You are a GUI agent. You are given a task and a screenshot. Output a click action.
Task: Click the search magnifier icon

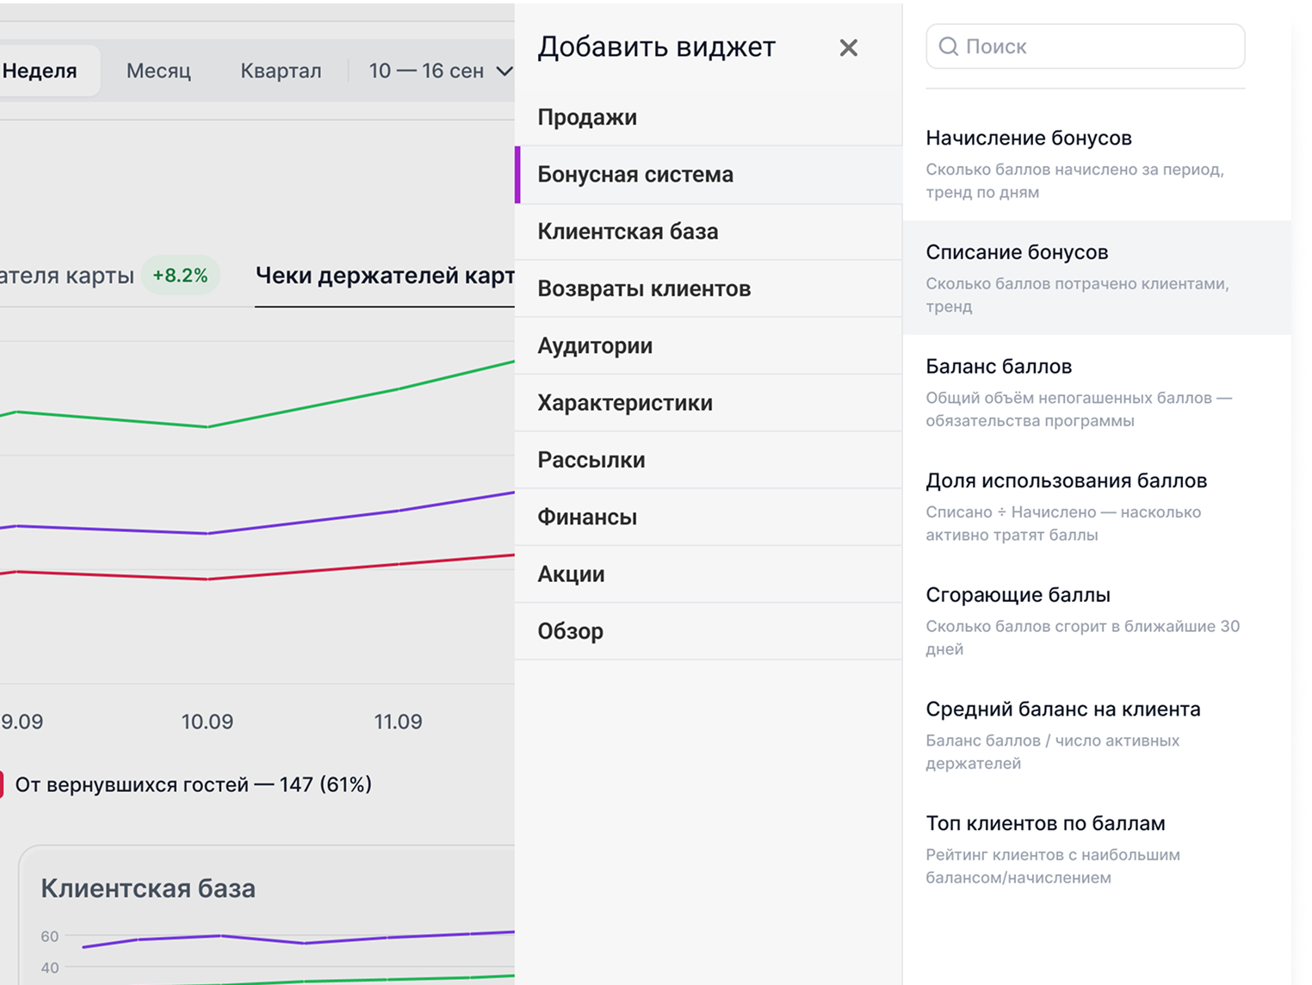[x=948, y=46]
